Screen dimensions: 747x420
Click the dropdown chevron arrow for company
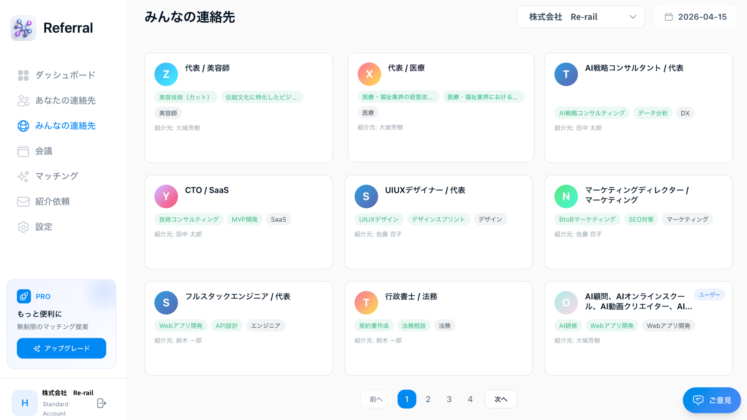(633, 17)
